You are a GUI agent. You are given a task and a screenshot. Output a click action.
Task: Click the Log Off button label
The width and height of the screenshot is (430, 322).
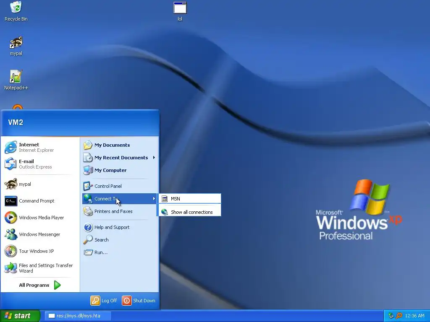[x=109, y=301]
